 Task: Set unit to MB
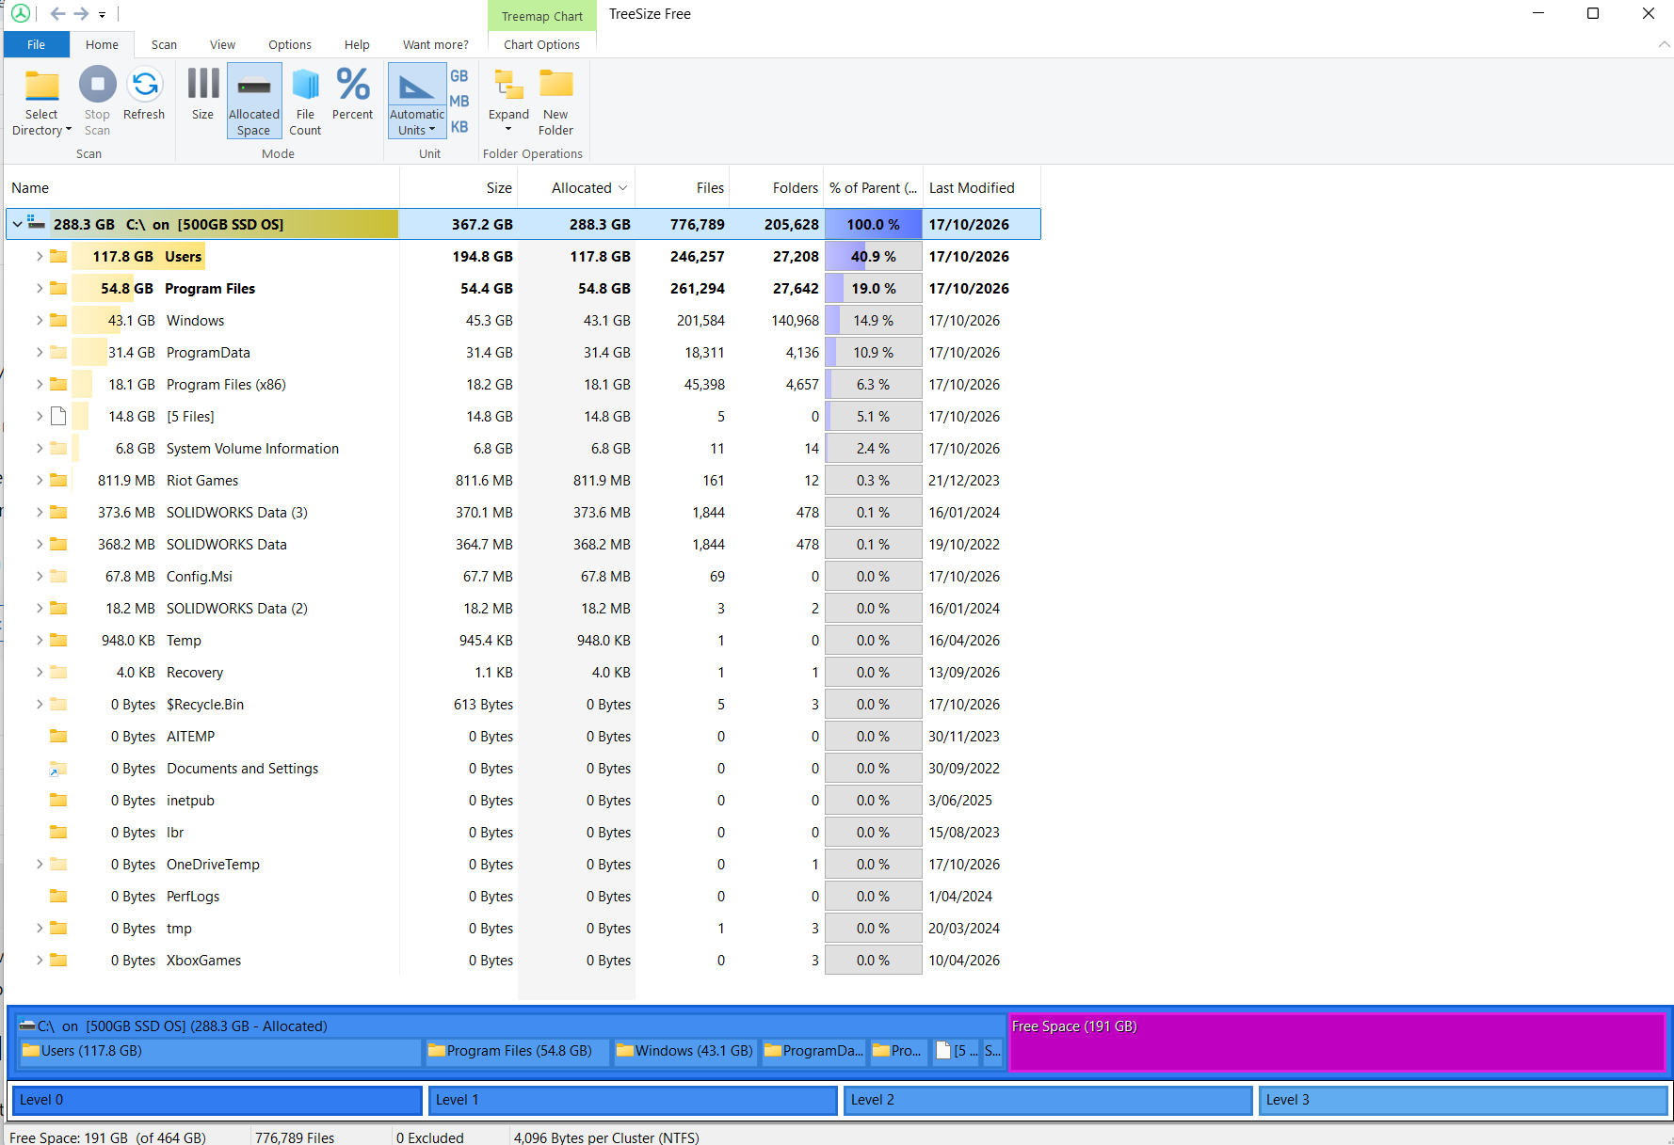[x=459, y=102]
